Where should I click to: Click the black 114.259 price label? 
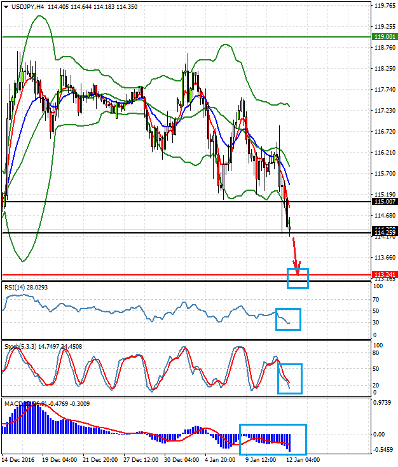point(385,233)
